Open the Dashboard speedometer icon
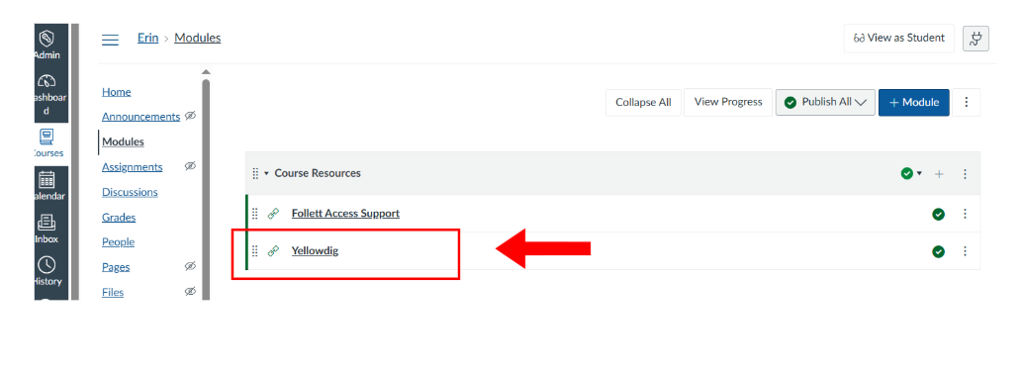Screen dimensions: 1022x373 pyautogui.click(x=46, y=81)
